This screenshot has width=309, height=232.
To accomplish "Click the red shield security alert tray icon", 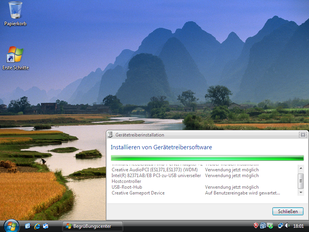I will (256, 225).
